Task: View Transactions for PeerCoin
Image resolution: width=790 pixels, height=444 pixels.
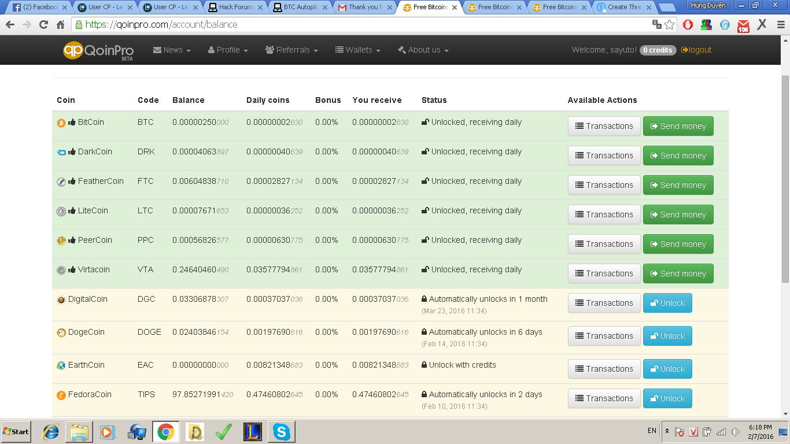Action: pyautogui.click(x=604, y=244)
